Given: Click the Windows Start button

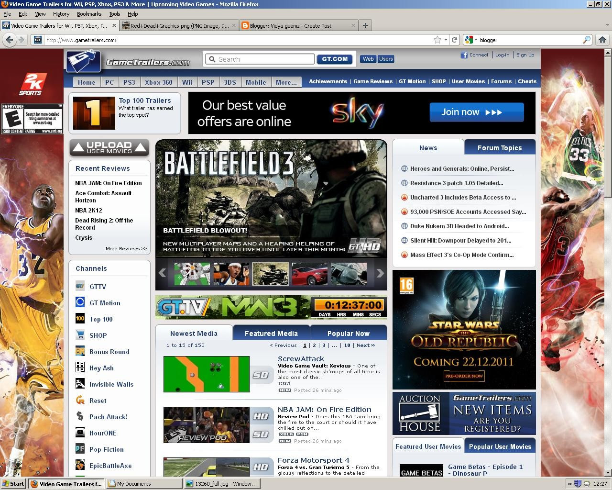Looking at the screenshot, I should point(13,484).
